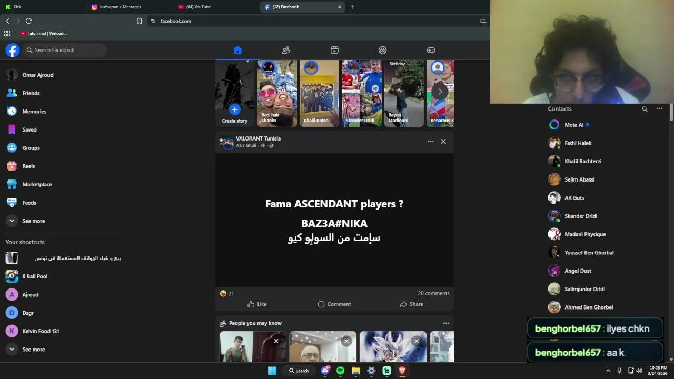Open the Groups icon in top navigation

click(383, 50)
